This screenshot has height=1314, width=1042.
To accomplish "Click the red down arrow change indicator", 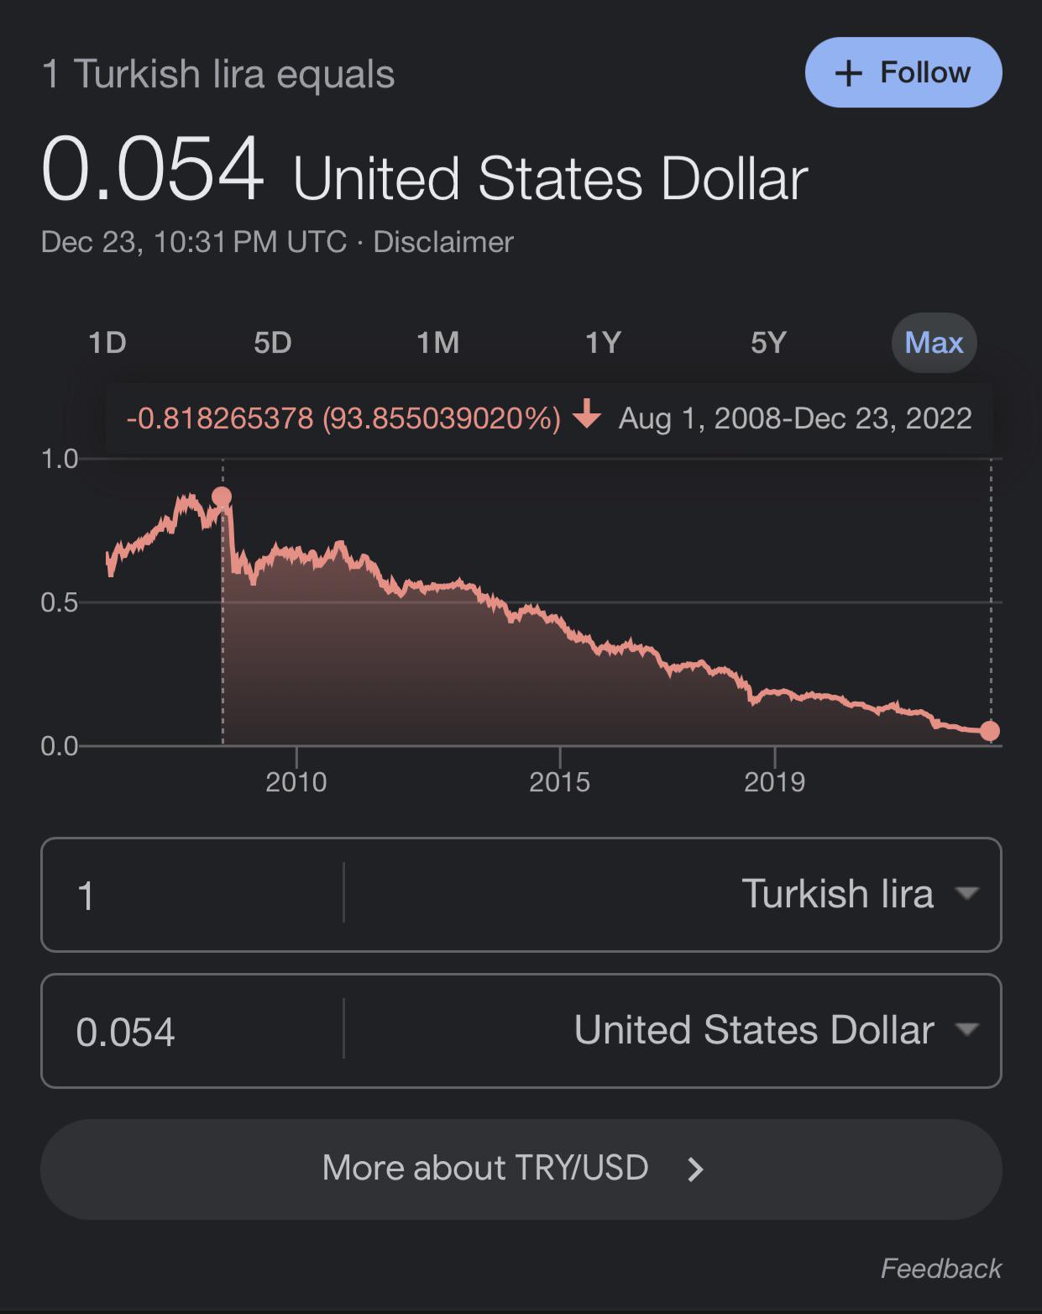I will pyautogui.click(x=587, y=415).
